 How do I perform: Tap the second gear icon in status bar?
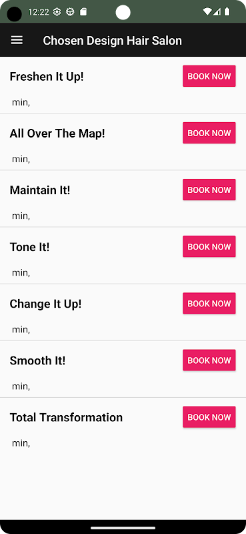(70, 12)
